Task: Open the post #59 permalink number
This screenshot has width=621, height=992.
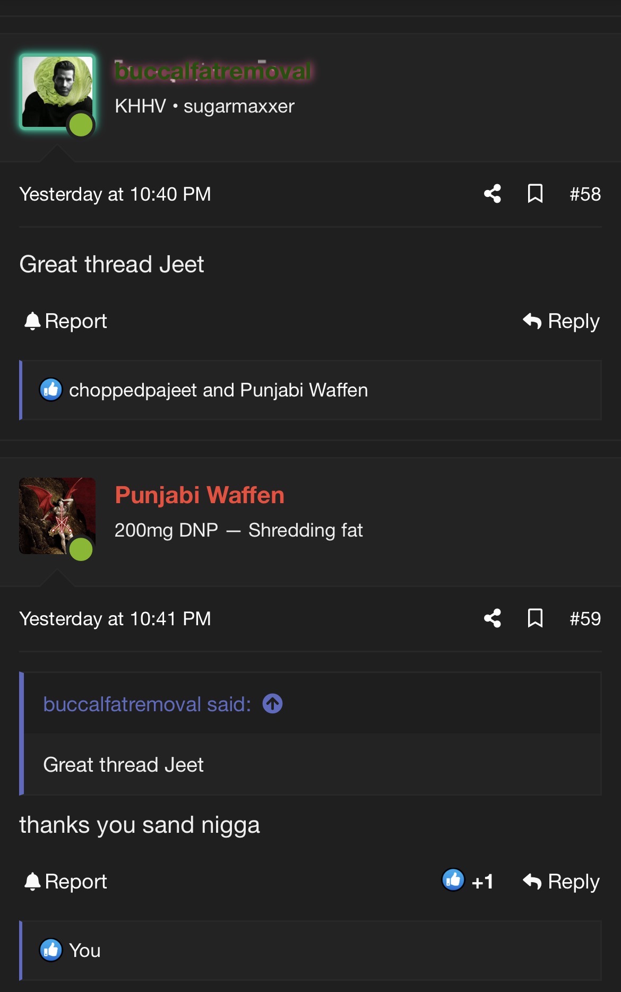Action: tap(585, 619)
